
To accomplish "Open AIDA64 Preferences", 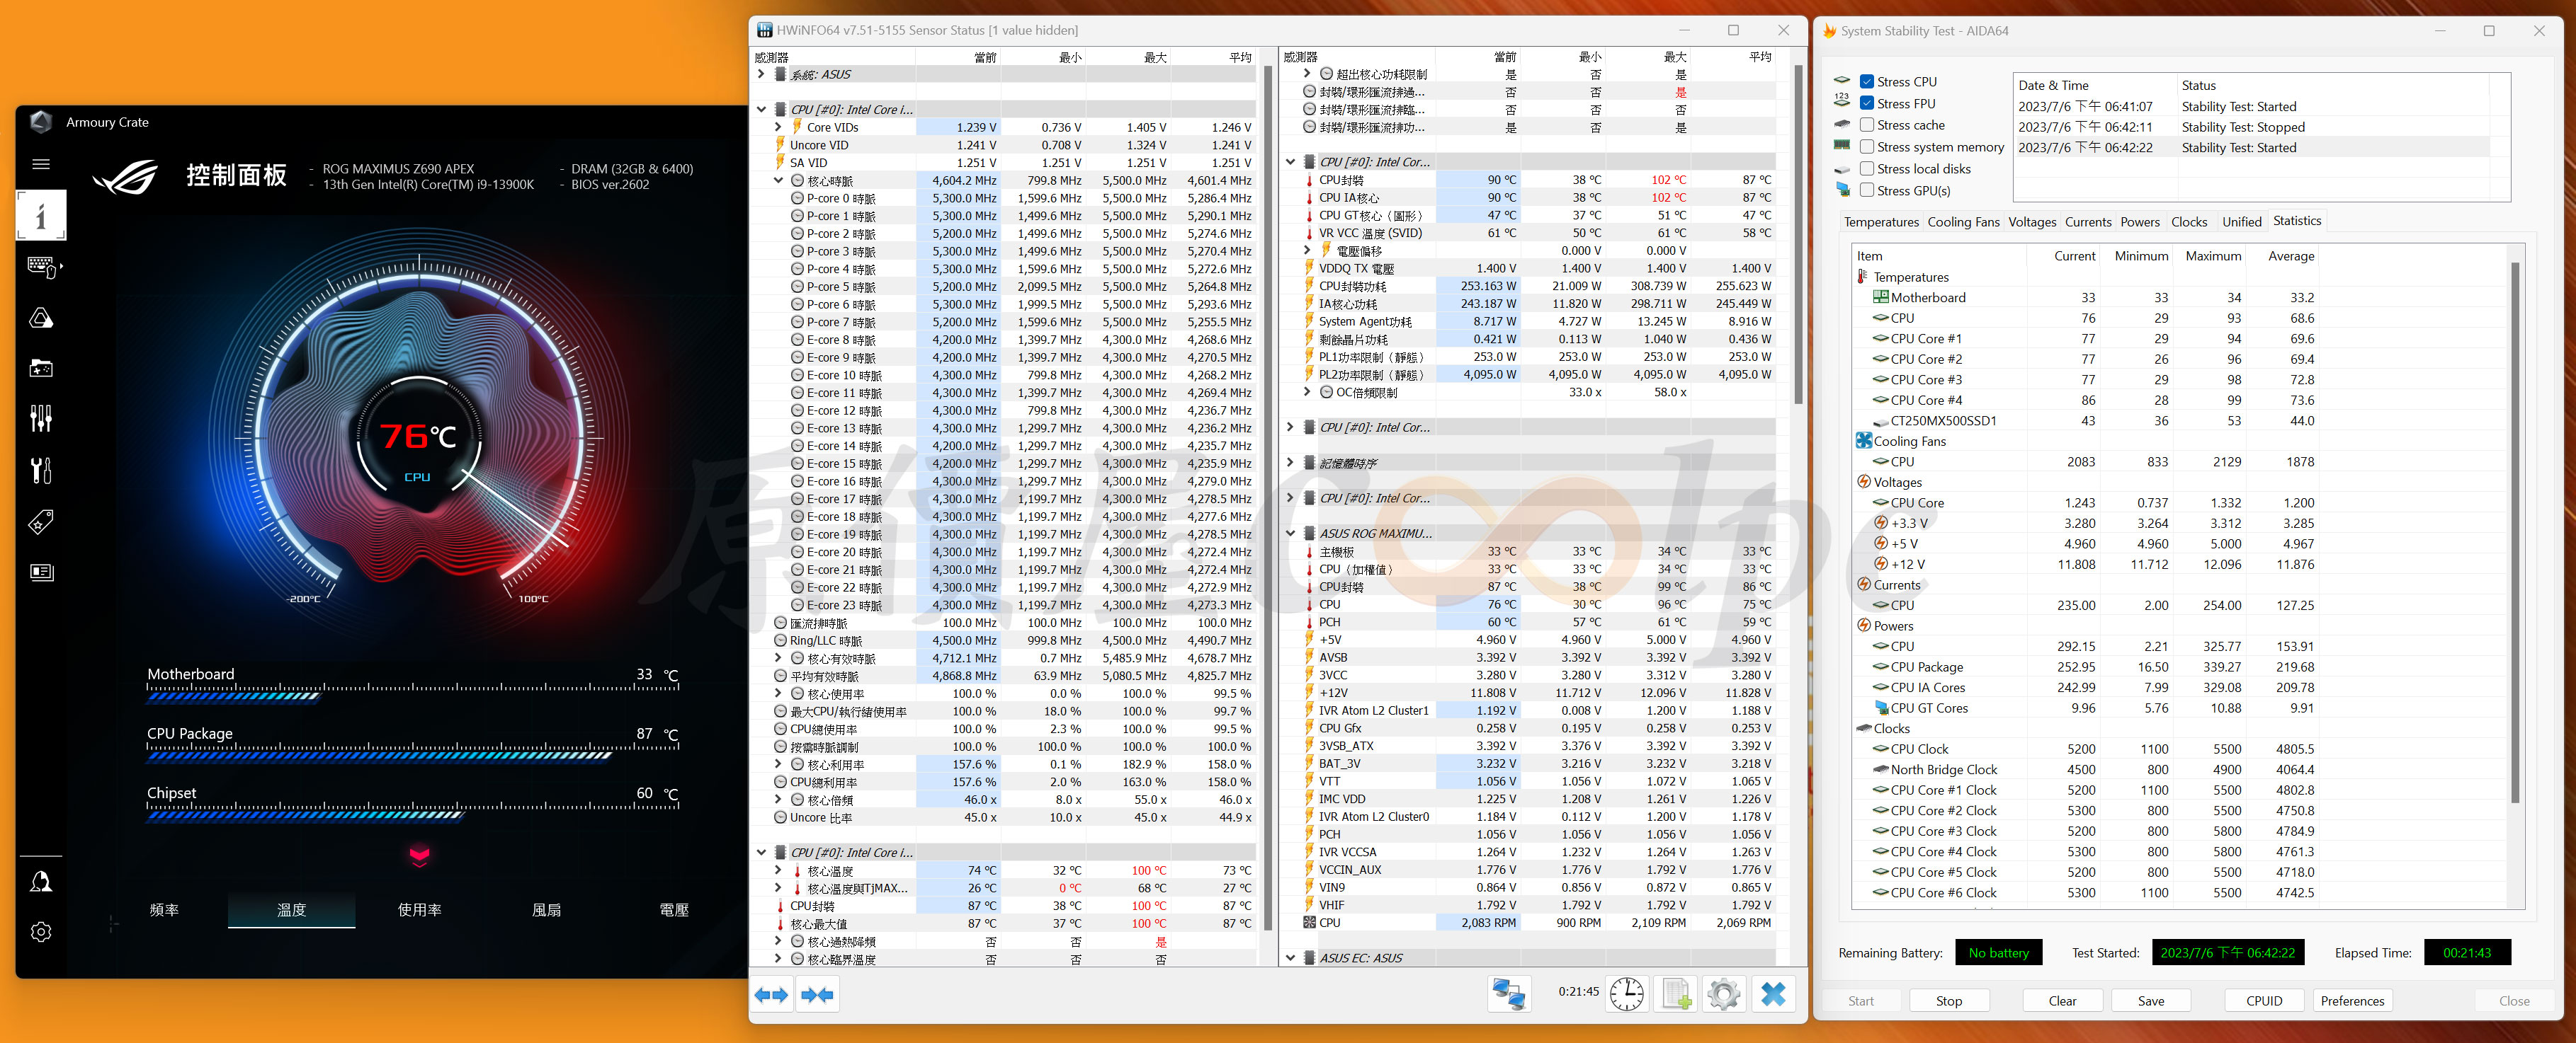I will pyautogui.click(x=2352, y=1001).
